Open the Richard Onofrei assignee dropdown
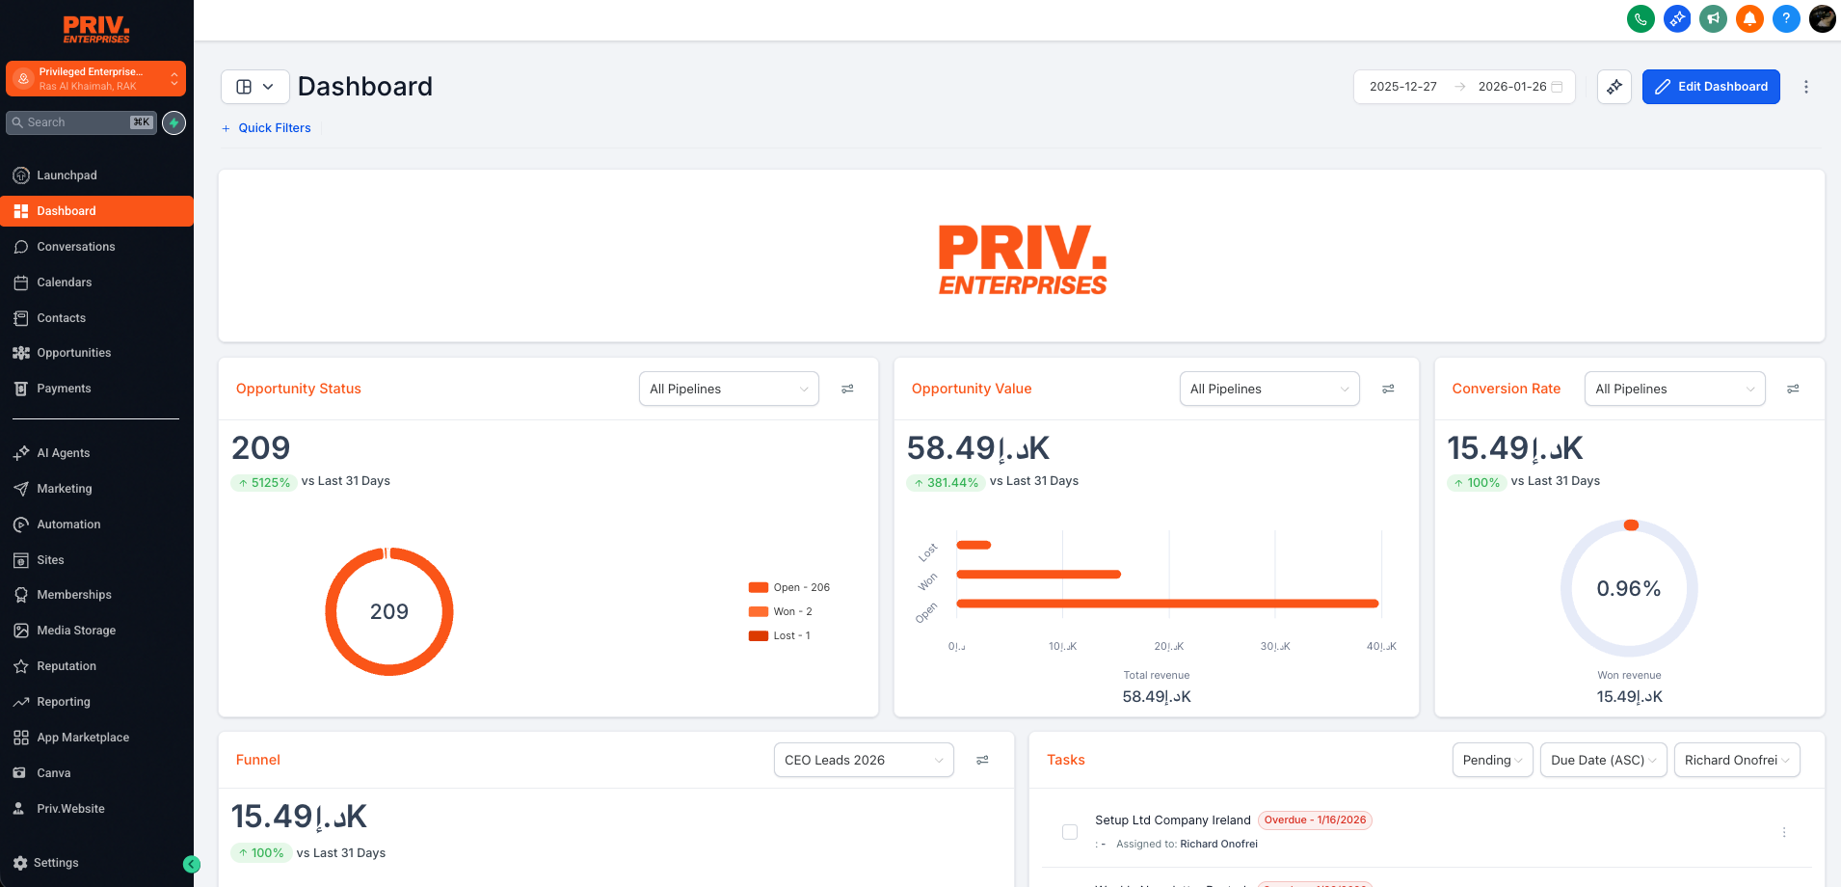This screenshot has width=1841, height=887. coord(1737,760)
